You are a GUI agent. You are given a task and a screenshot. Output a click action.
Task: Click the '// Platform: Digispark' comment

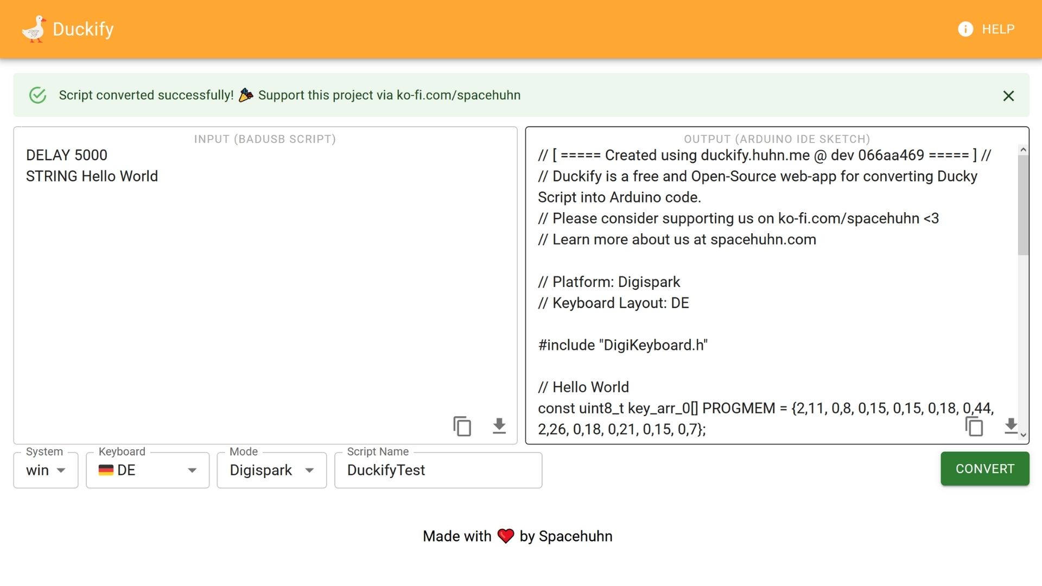tap(608, 282)
